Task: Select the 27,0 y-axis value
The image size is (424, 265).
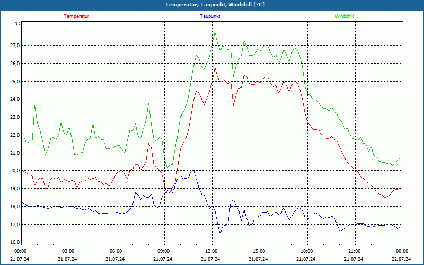Action: point(14,46)
